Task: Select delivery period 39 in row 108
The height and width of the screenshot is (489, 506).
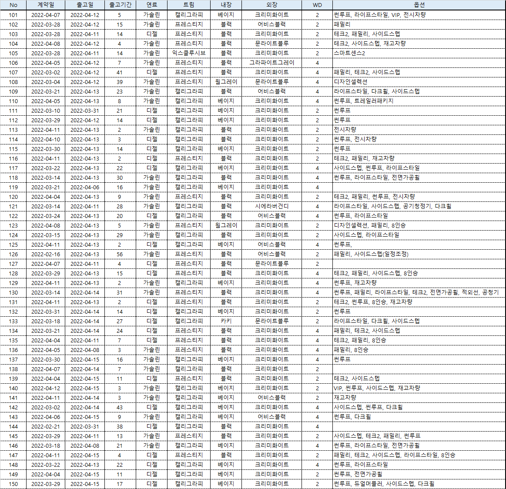Action: [120, 82]
